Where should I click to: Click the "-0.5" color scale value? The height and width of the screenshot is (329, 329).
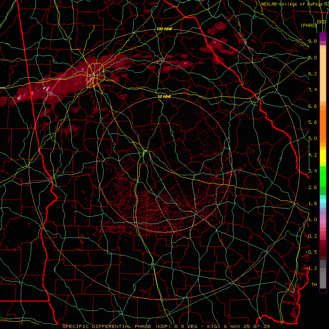click(311, 252)
